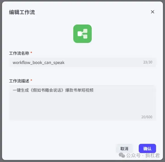
Task: Cancel editing with the 取消 button
Action: coord(124,148)
